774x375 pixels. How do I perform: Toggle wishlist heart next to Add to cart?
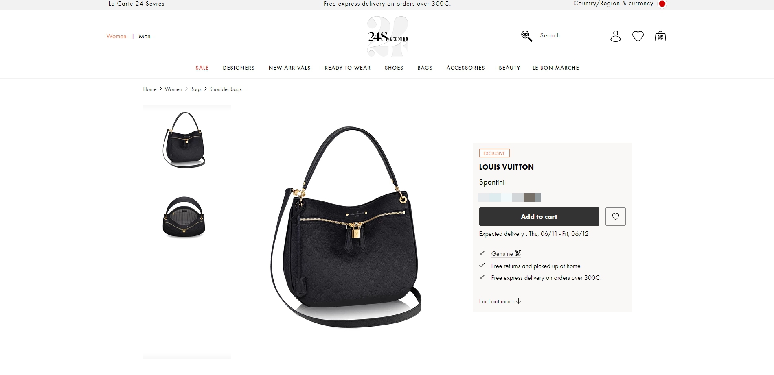(616, 216)
